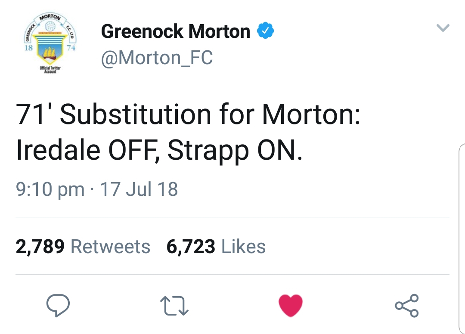Click the 9:10 pm timestamp
465x334 pixels.
[x=50, y=189]
